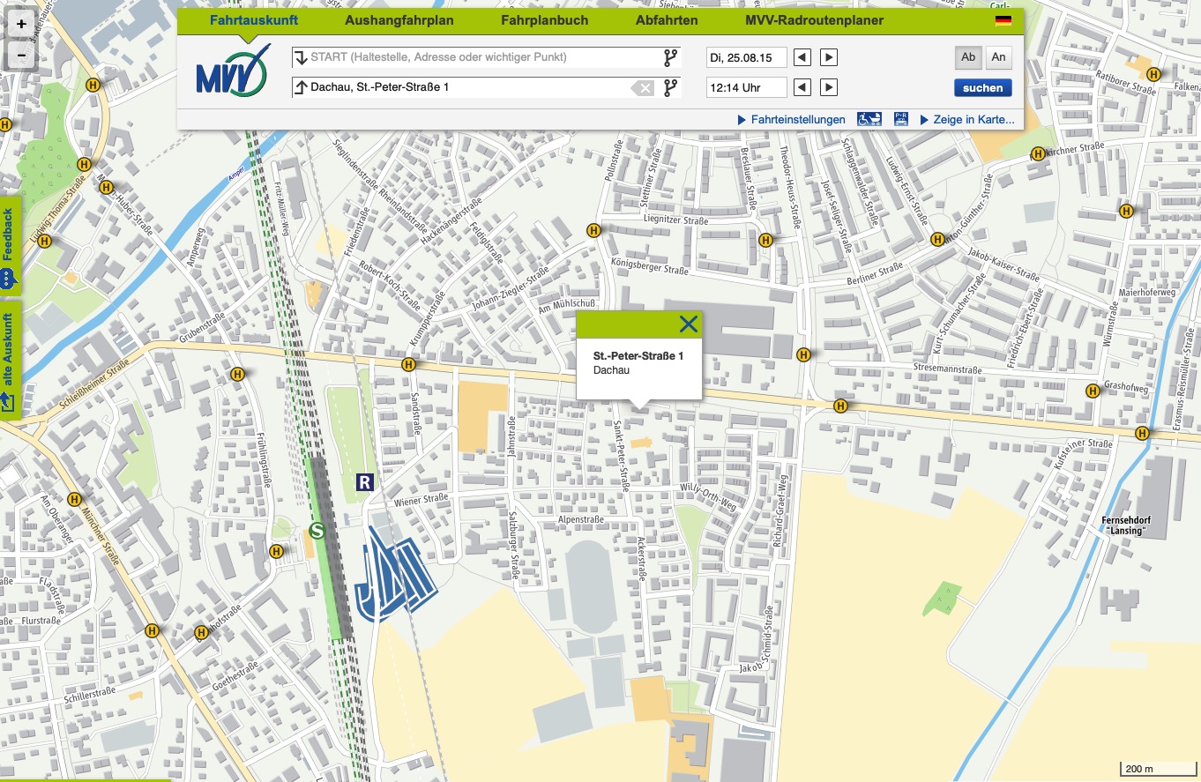Clear the destination field with the X icon
The height and width of the screenshot is (782, 1201).
(644, 88)
